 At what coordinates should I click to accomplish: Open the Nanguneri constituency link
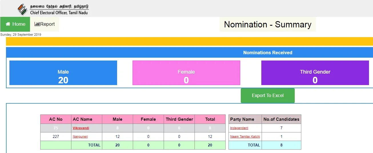80,136
